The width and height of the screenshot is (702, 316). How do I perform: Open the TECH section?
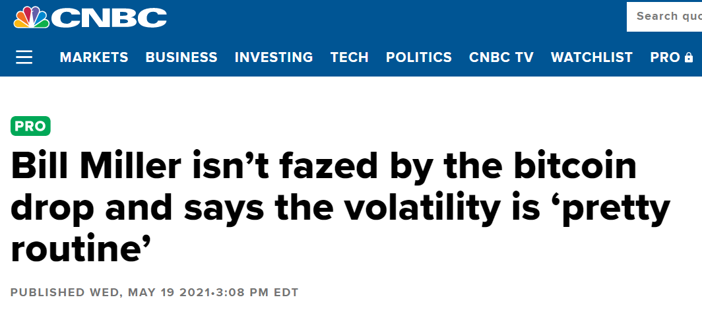(x=350, y=57)
